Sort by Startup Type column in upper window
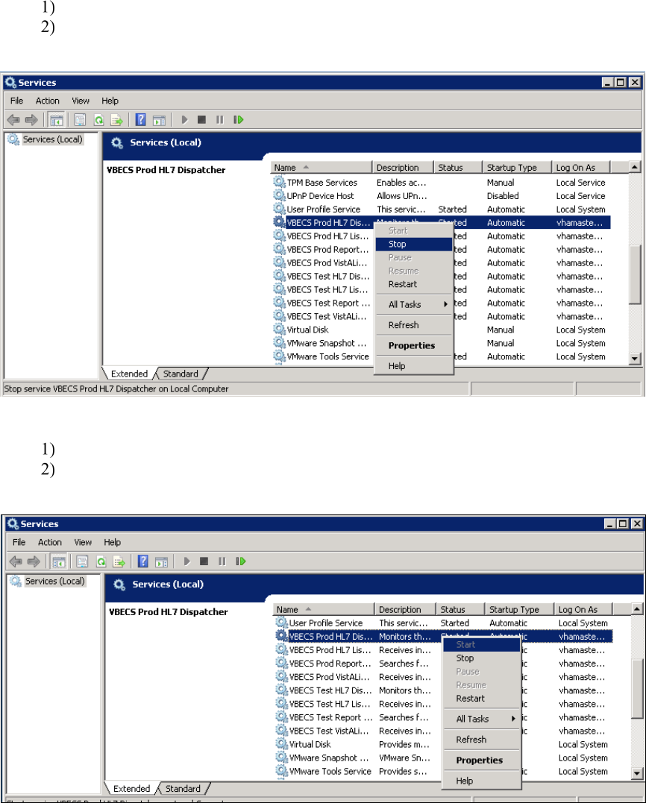This screenshot has width=646, height=803. 516,168
